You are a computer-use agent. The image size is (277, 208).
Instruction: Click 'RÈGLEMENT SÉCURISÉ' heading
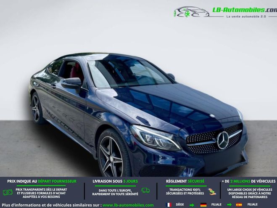click(x=185, y=181)
